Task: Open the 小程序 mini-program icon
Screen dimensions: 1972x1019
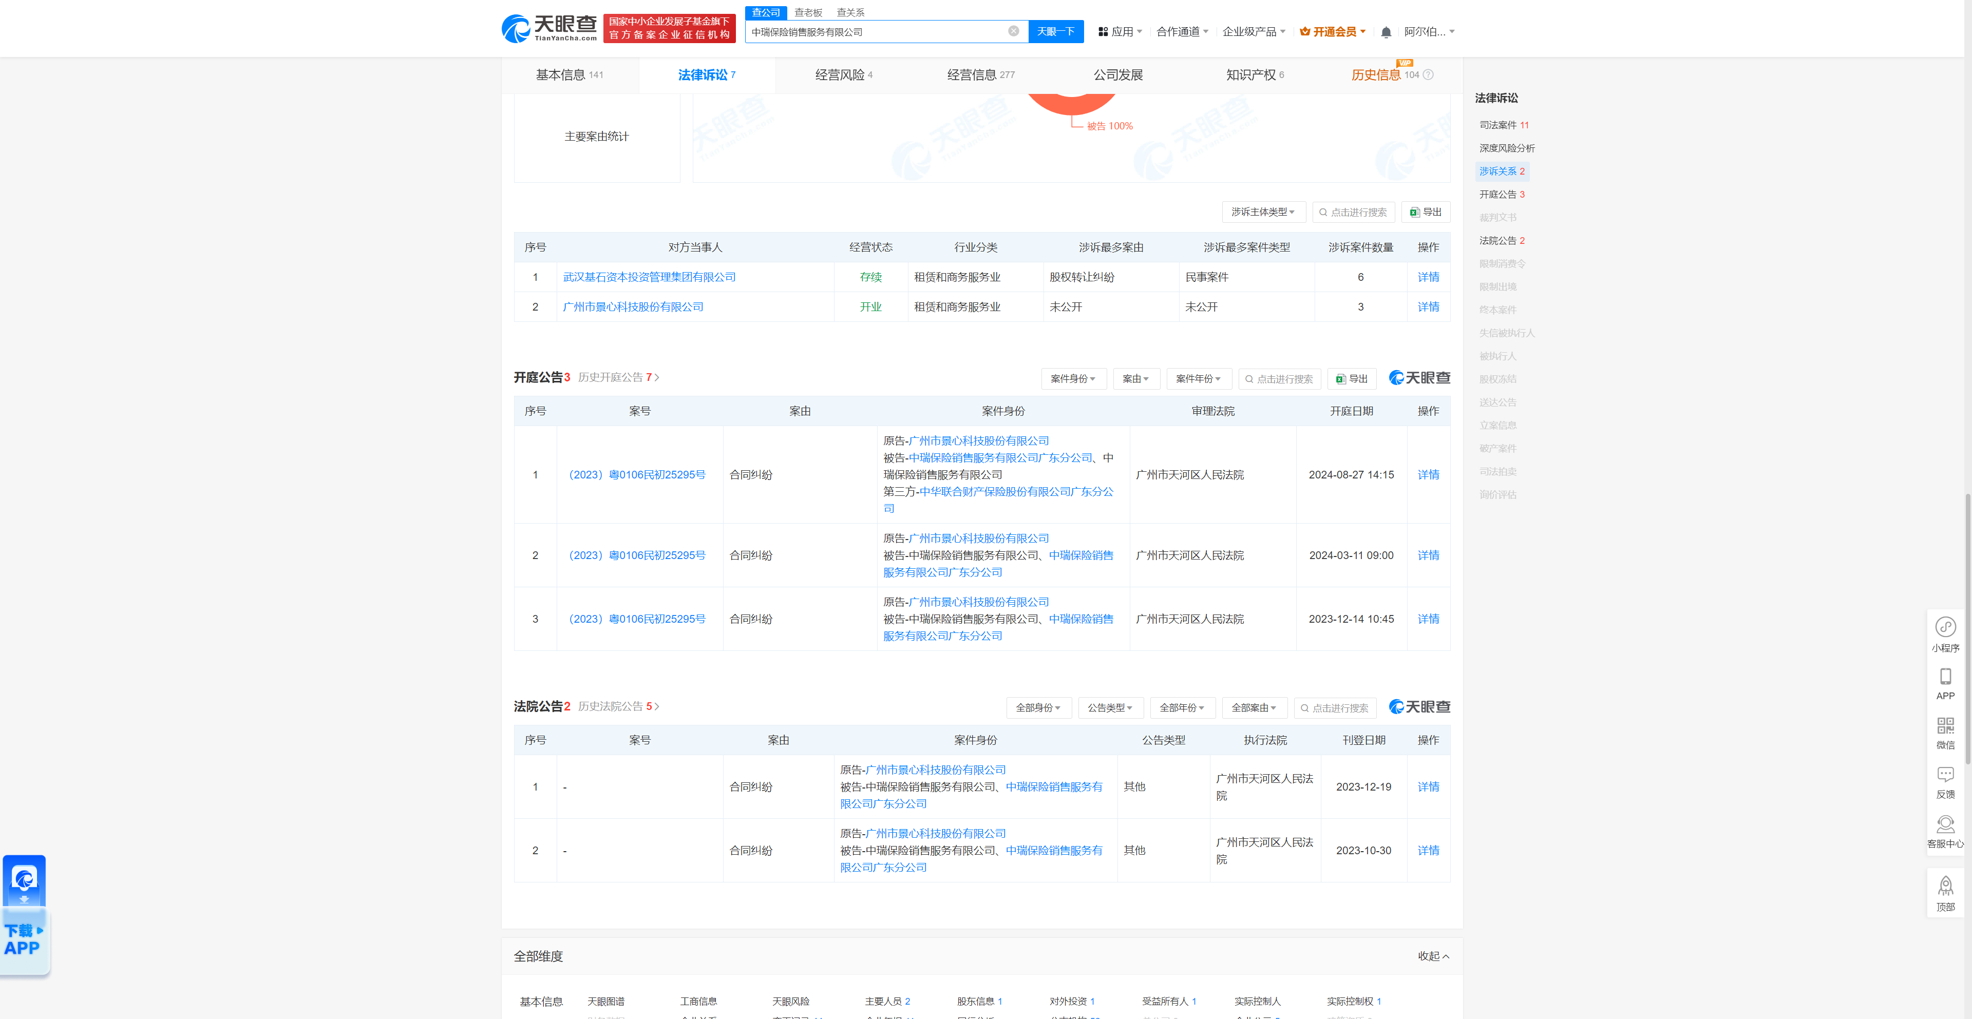Action: [1945, 634]
